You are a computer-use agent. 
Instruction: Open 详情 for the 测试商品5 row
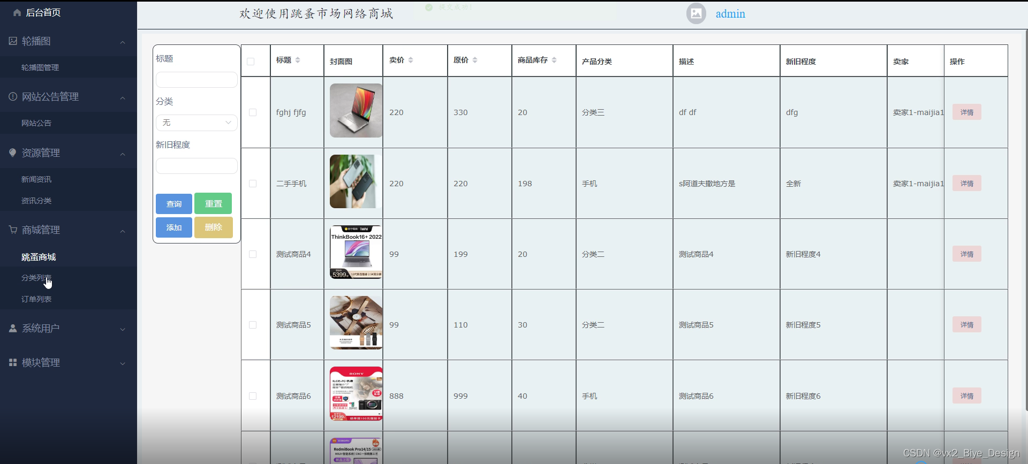click(x=967, y=324)
